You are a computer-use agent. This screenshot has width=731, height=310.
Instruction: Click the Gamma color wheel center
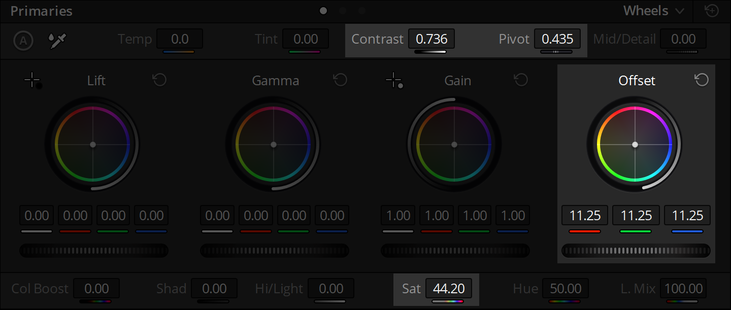coord(274,145)
